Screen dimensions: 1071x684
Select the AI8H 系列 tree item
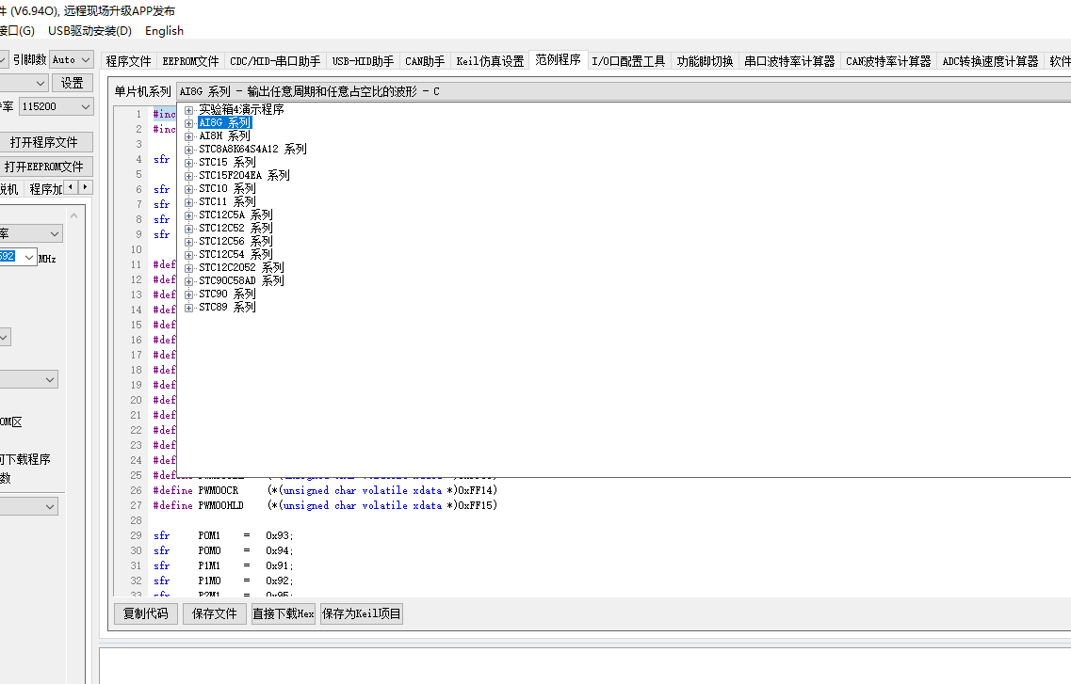[x=225, y=135]
